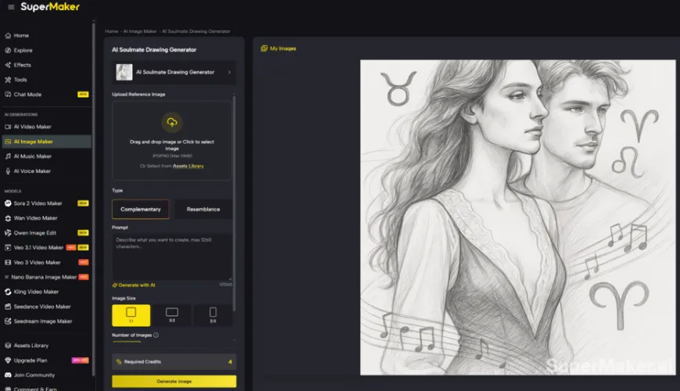Click the Explore compass icon in sidebar
Viewport: 680px width, 391px height.
point(8,50)
